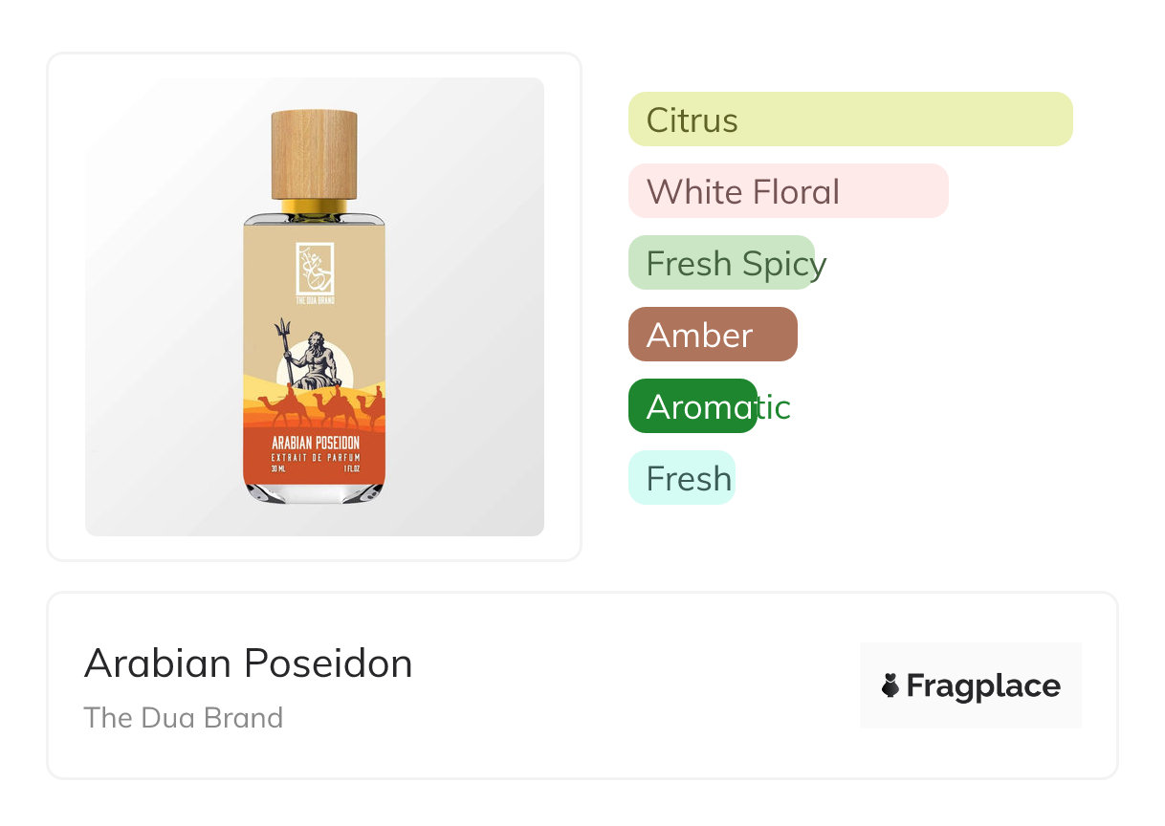Open the Arabian Poseidon fragrance title
The width and height of the screenshot is (1165, 826).
point(248,663)
